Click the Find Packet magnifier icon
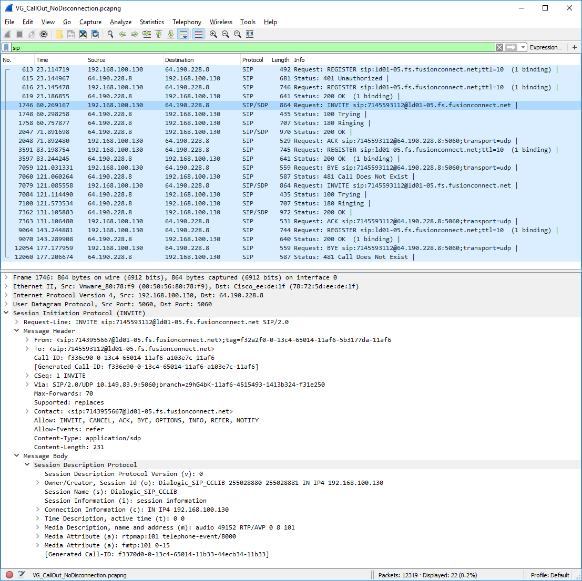Viewport: 582px width, 581px height. pyautogui.click(x=110, y=34)
